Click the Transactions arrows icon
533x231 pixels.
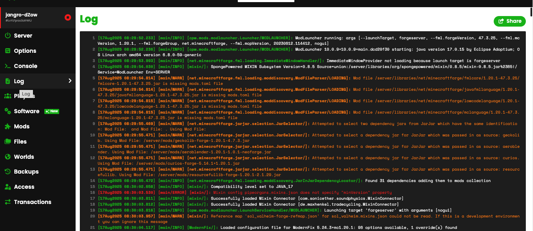coord(8,202)
